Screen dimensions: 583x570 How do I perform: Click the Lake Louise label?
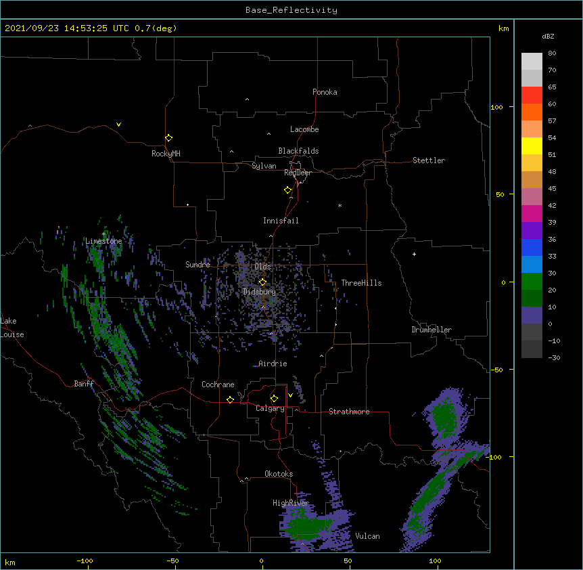point(12,328)
